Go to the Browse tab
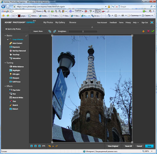Screen dimensions: 157x154 73,22
